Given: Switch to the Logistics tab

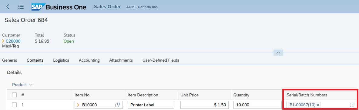Looking at the screenshot, I should [x=61, y=60].
